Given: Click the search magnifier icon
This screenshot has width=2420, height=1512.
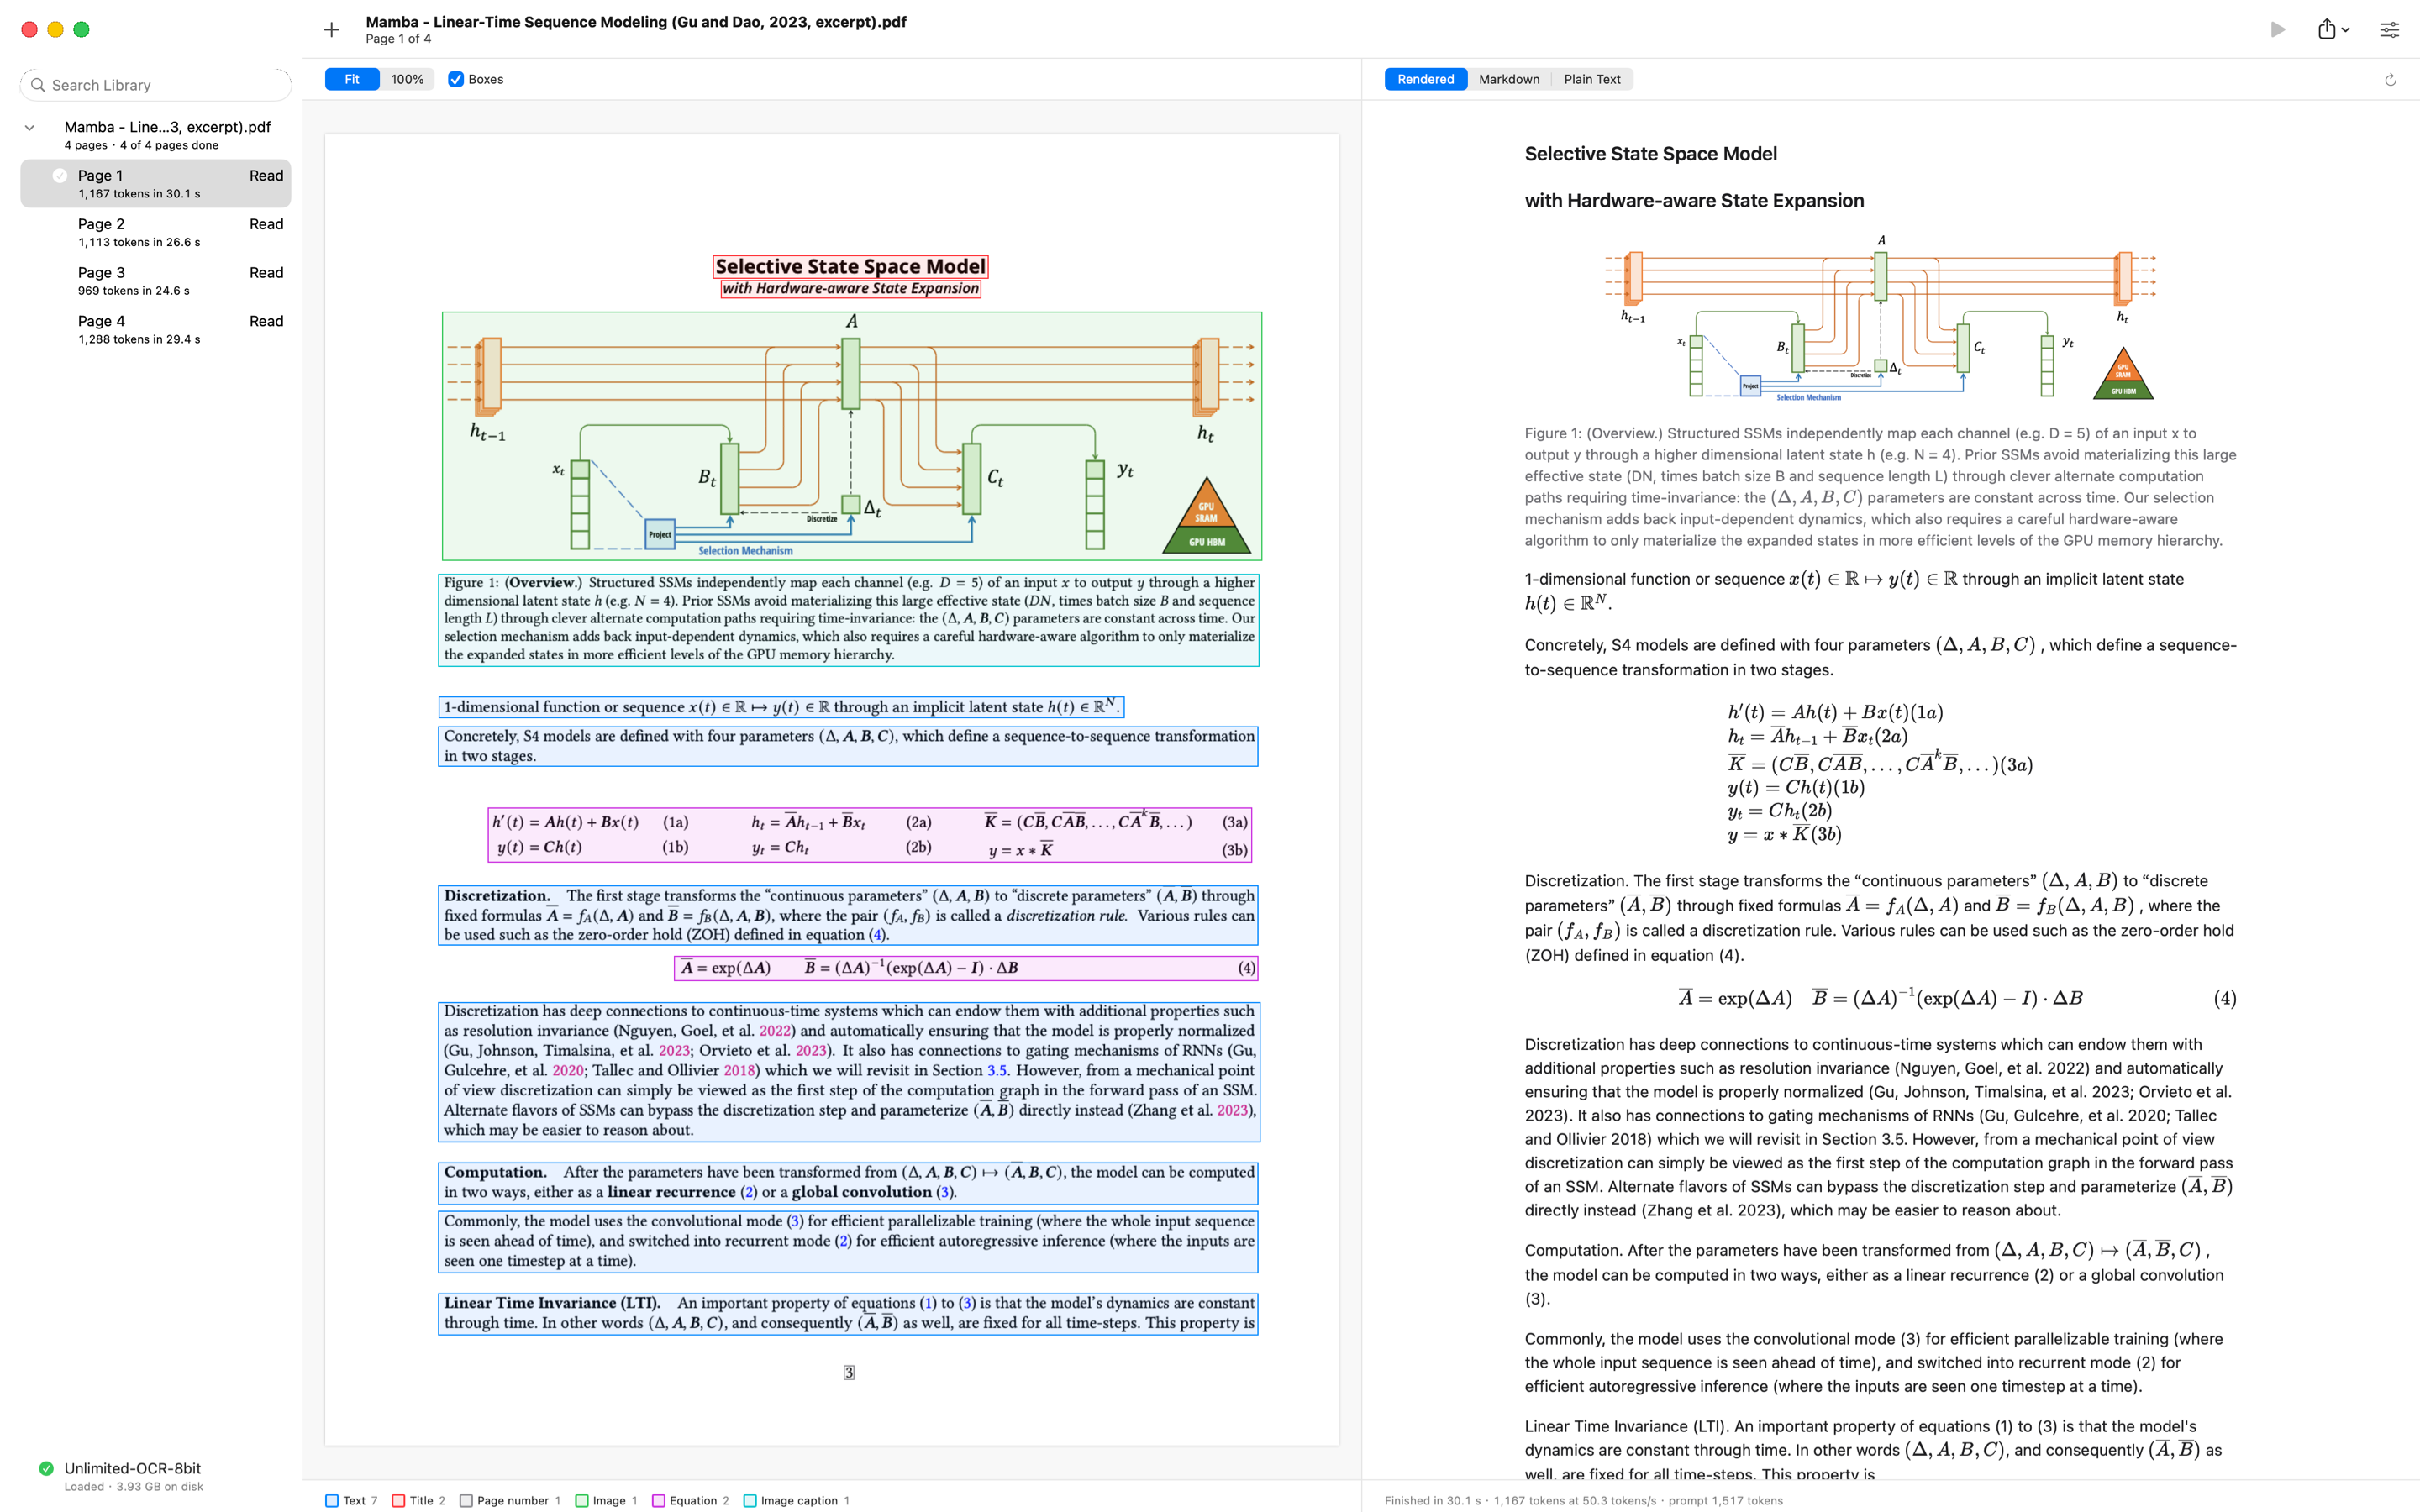Looking at the screenshot, I should pos(38,85).
